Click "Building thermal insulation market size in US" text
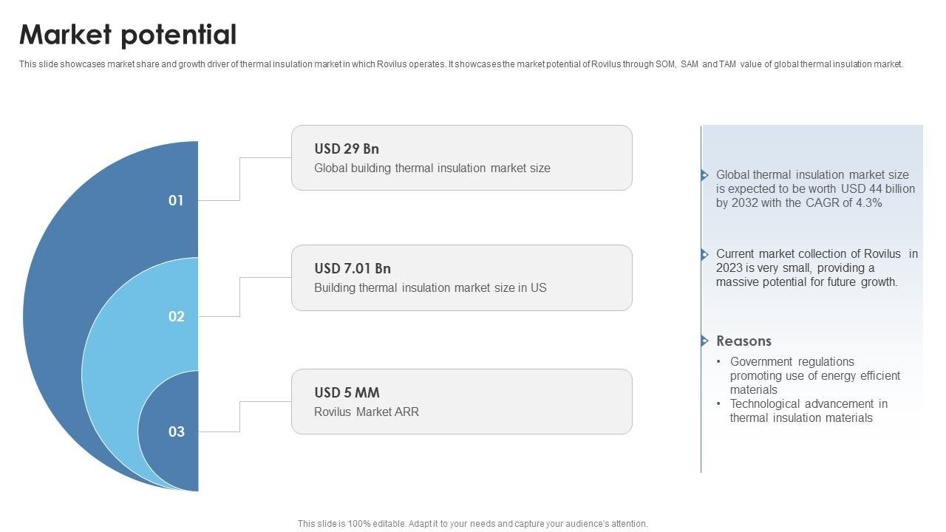 [430, 288]
